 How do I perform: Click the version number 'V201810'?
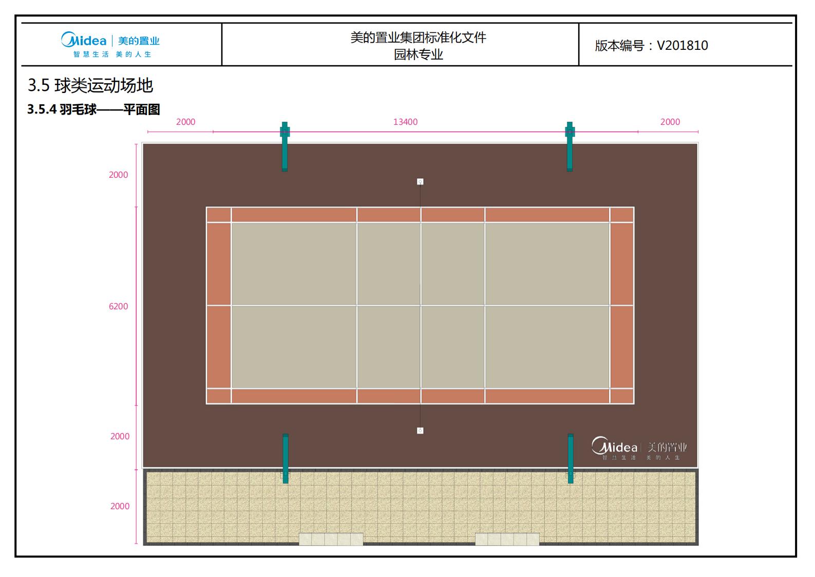682,45
